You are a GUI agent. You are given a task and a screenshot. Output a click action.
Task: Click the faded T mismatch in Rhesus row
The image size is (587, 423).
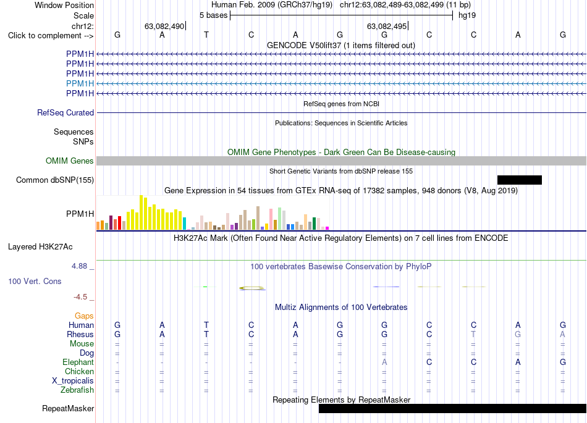(x=473, y=334)
